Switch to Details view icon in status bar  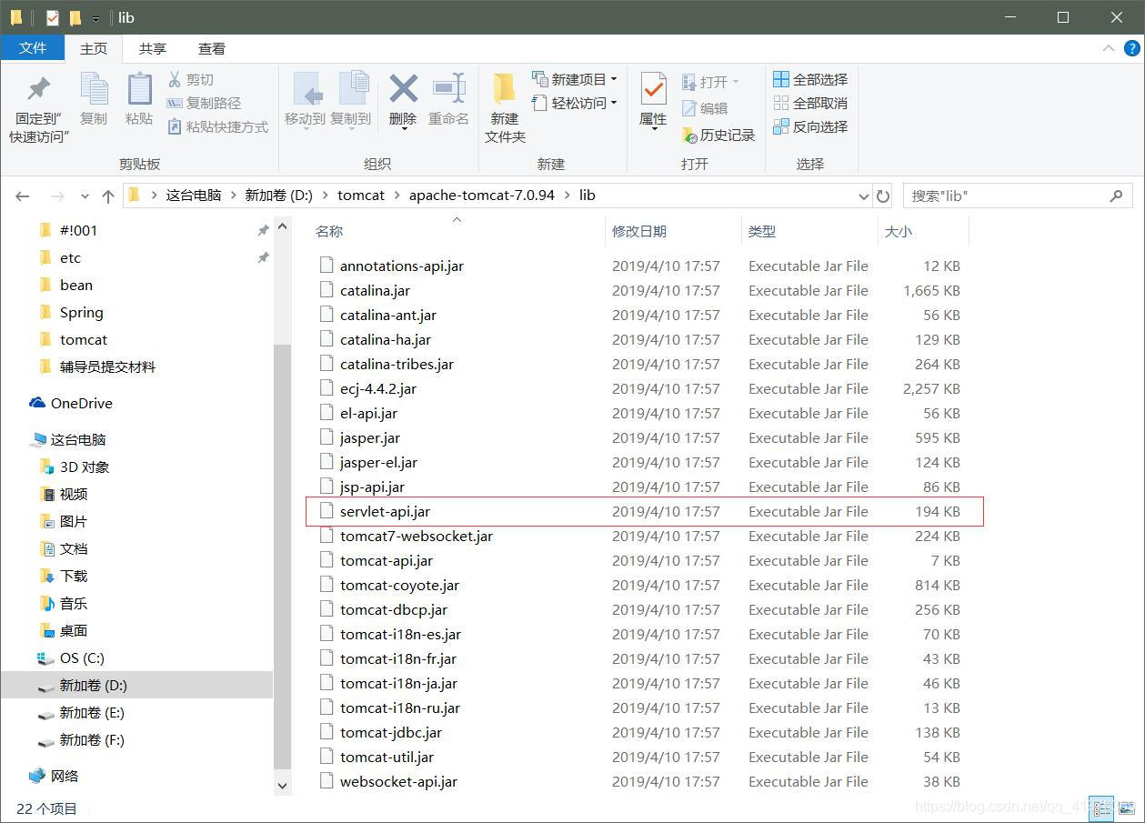1100,807
